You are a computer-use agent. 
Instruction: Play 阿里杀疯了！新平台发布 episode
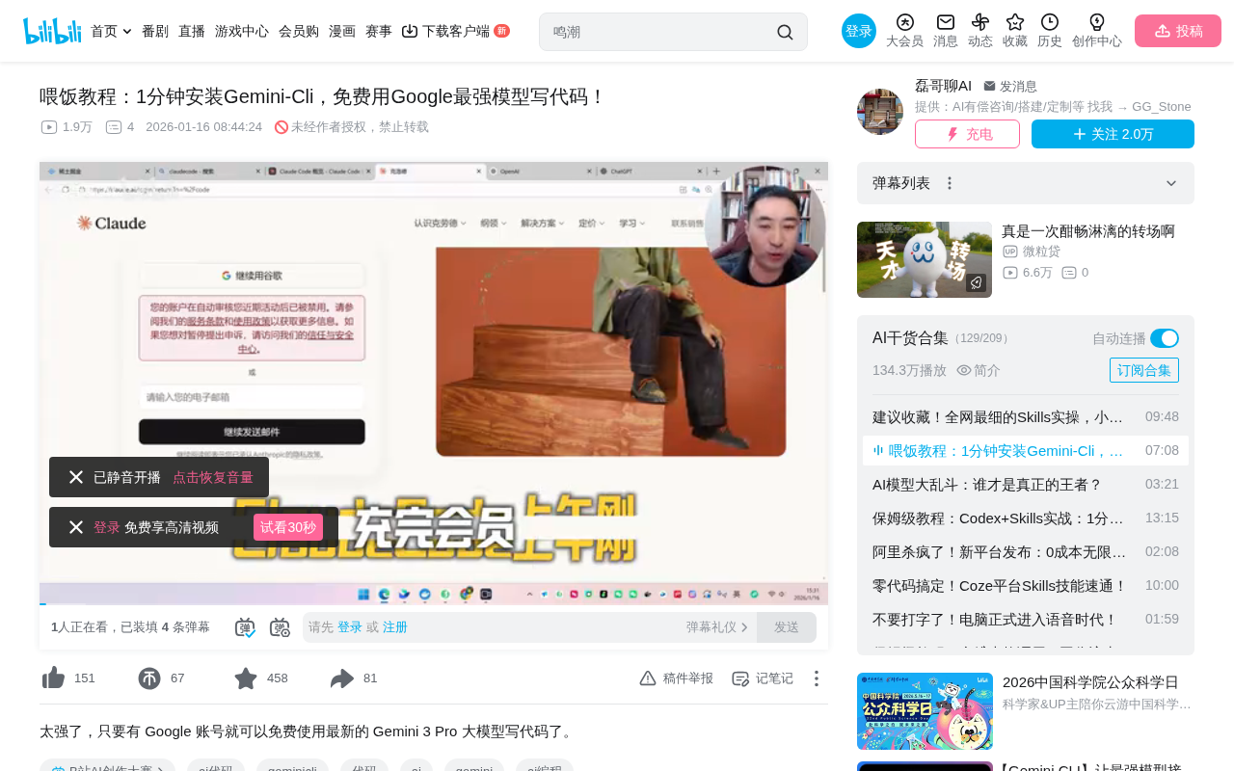1026,552
